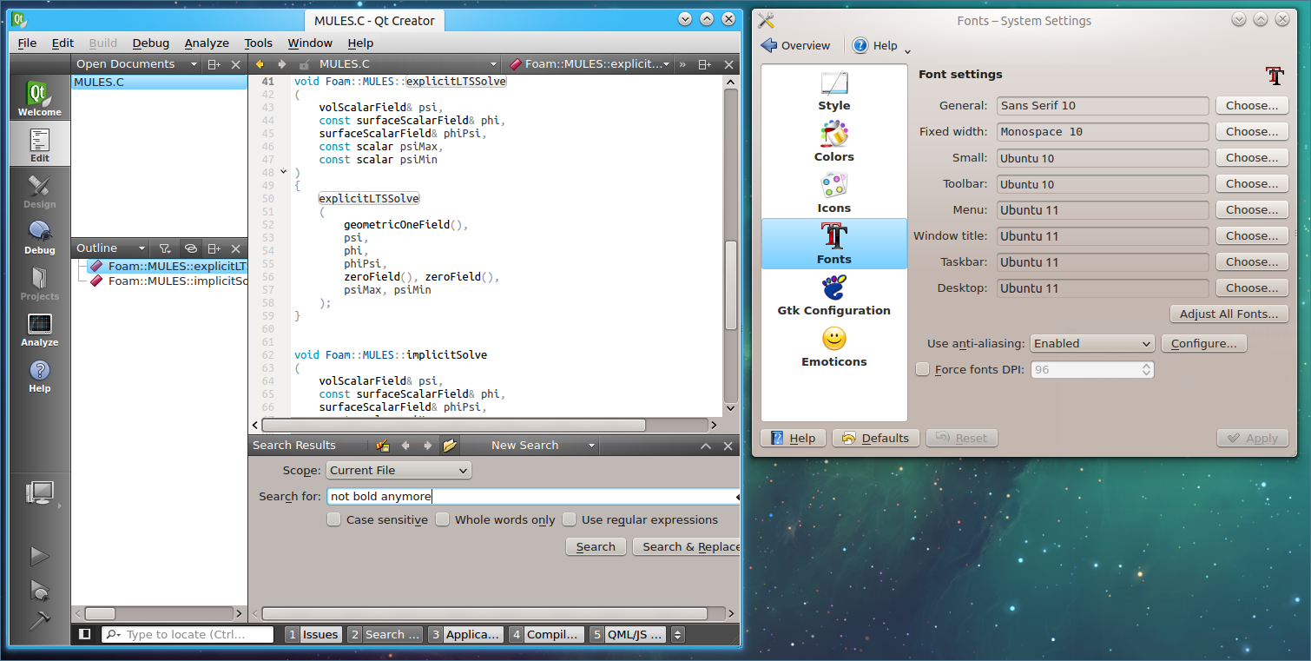Open Analyze mode in the sidebar
This screenshot has height=661, width=1311.
(x=40, y=329)
